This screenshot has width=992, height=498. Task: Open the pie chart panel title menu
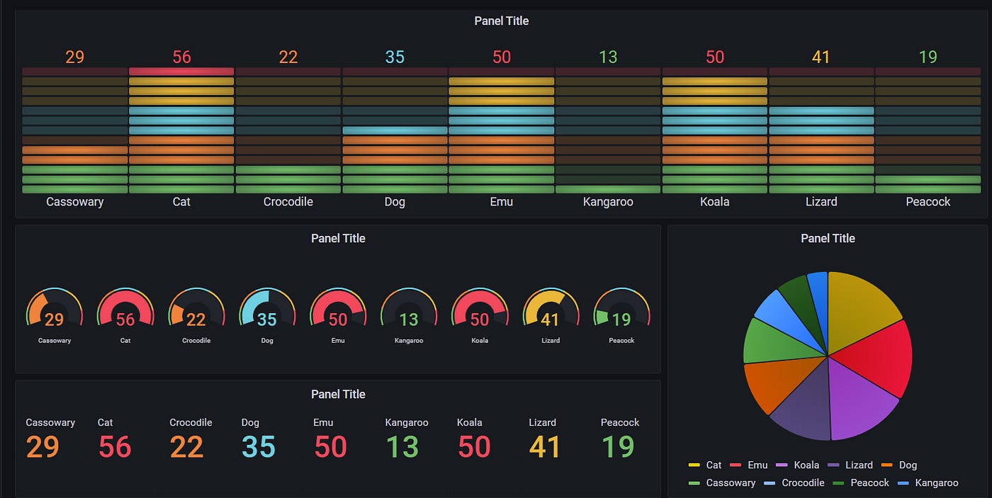tap(828, 238)
